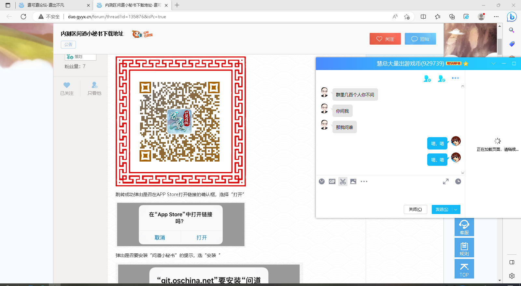Open the Split screen icon
The width and height of the screenshot is (521, 286).
pyautogui.click(x=423, y=17)
